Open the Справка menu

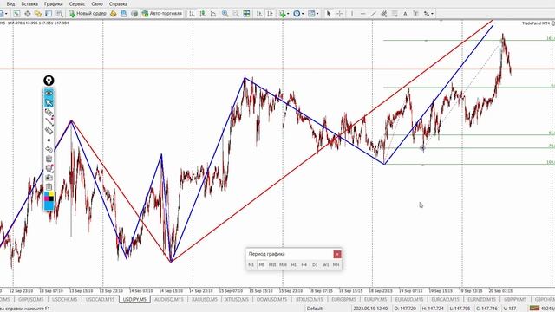118,3
